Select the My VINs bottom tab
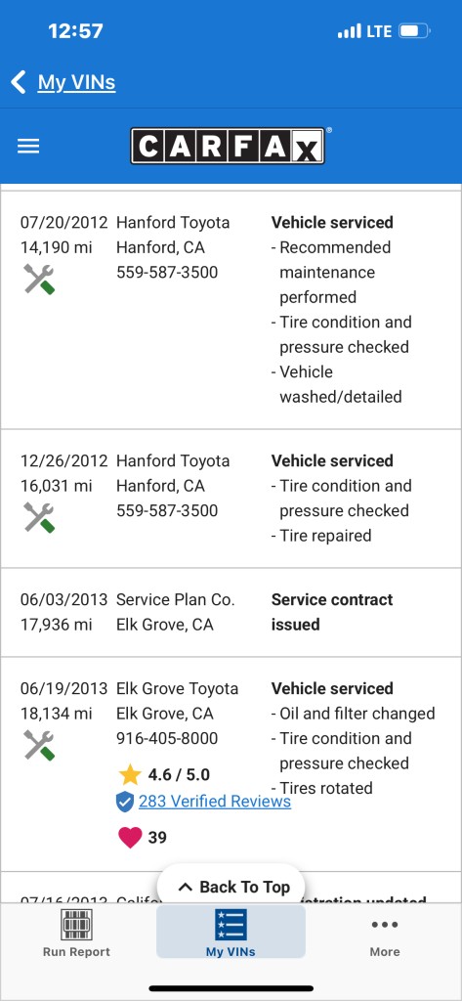 coord(231,933)
